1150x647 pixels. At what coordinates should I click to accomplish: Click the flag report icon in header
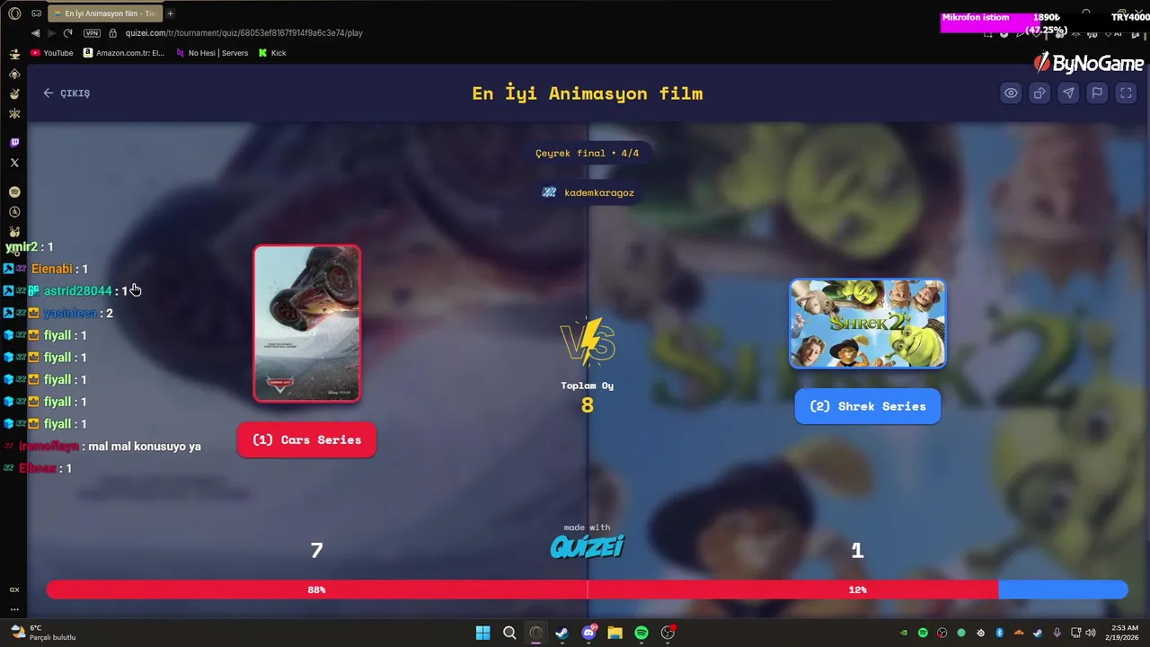tap(1097, 93)
